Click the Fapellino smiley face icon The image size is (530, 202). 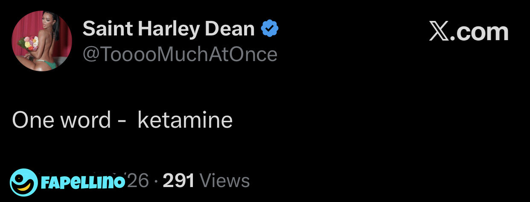[x=23, y=181]
